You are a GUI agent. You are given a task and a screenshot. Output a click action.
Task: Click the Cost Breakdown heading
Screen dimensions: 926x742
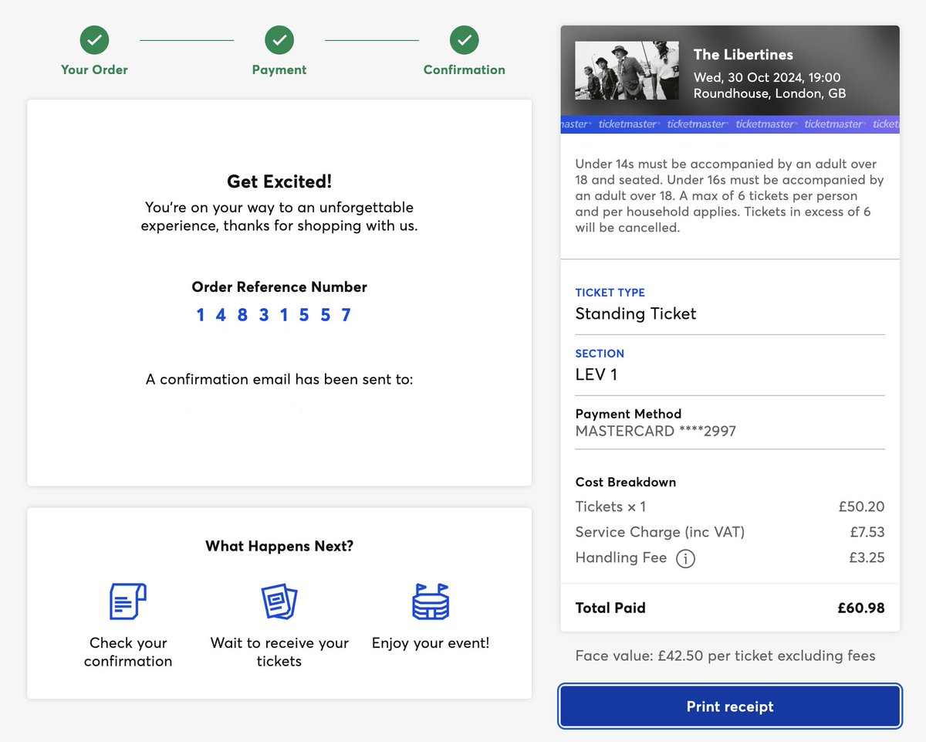coord(626,482)
